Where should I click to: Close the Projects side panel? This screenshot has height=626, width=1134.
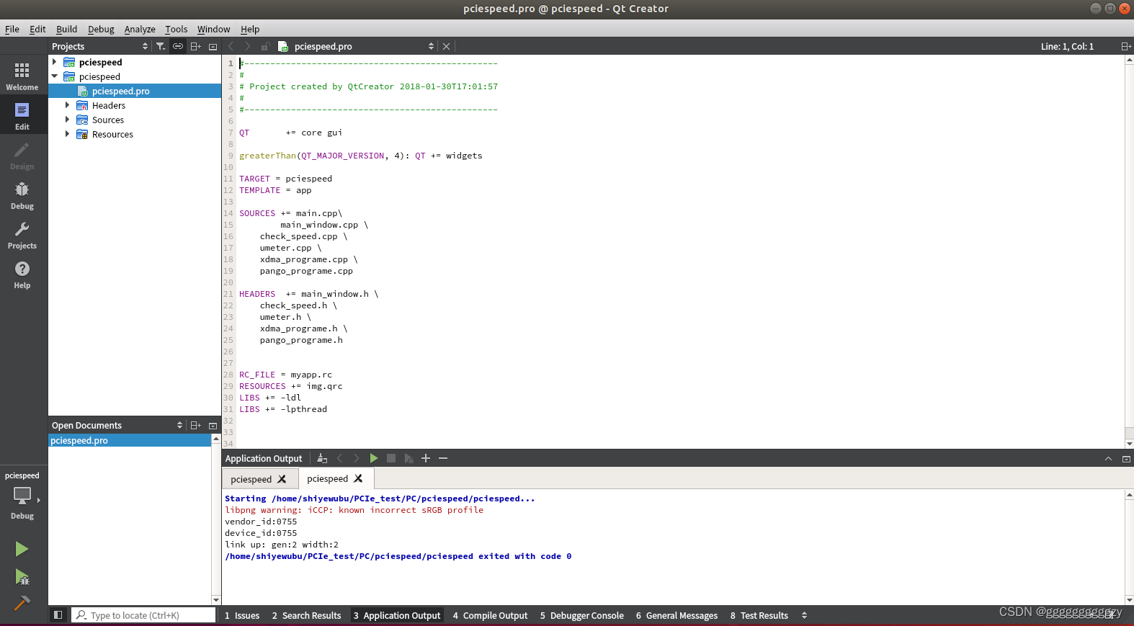coord(213,46)
